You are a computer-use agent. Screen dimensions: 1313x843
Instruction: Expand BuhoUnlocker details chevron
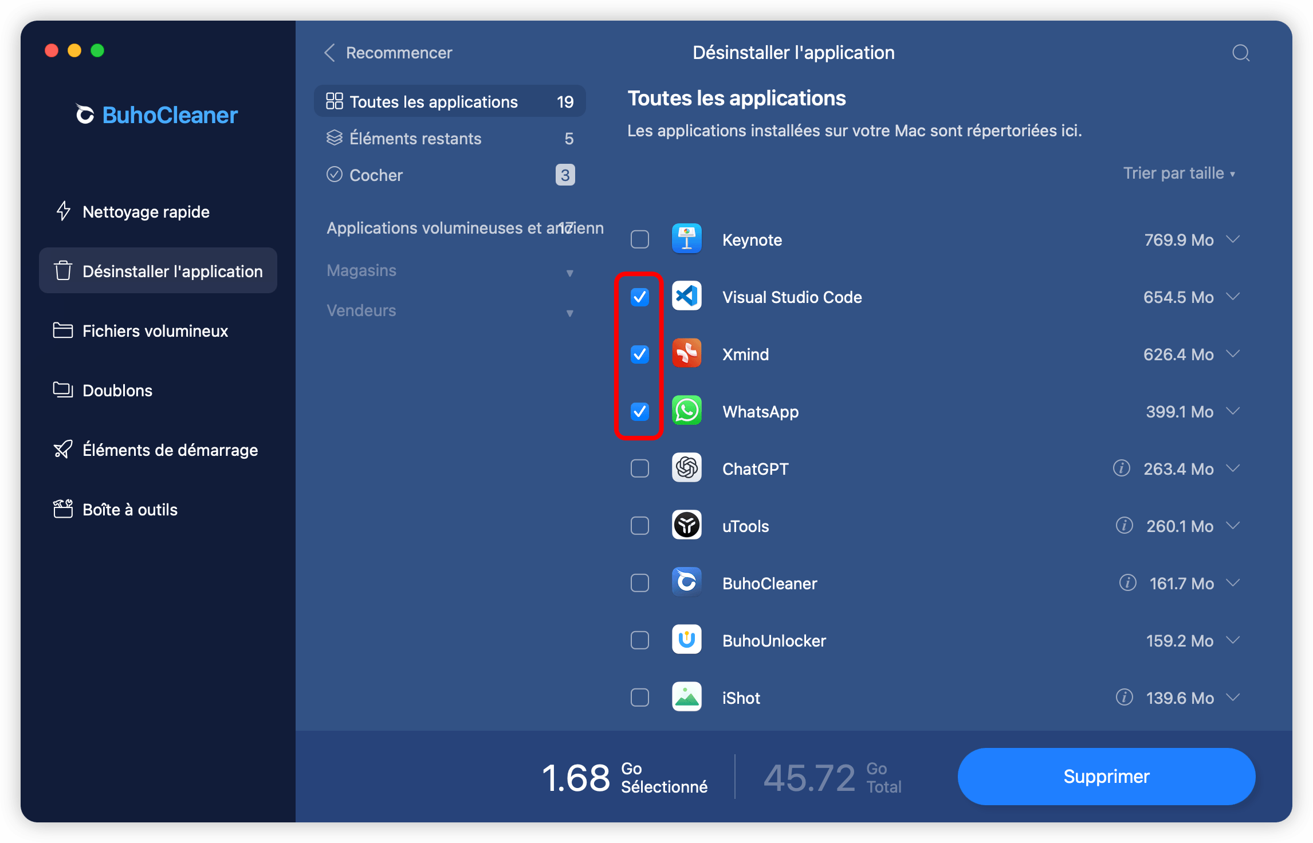[1233, 640]
